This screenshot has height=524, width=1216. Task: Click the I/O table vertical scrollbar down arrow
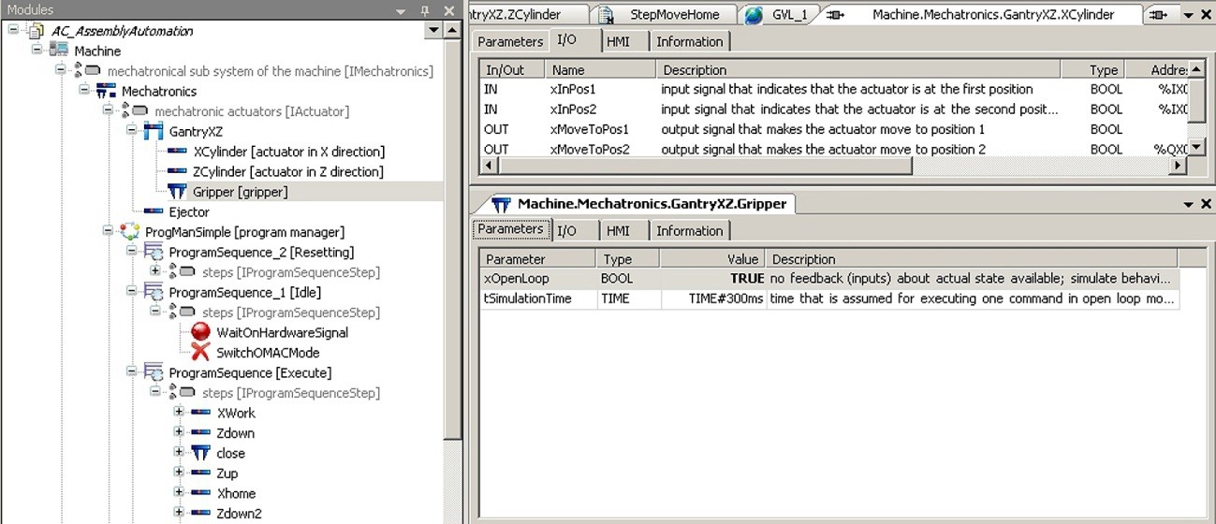pyautogui.click(x=1194, y=147)
